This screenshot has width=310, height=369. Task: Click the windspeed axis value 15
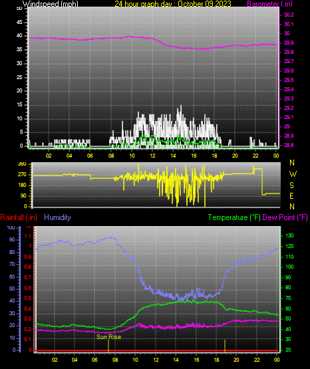click(x=19, y=105)
